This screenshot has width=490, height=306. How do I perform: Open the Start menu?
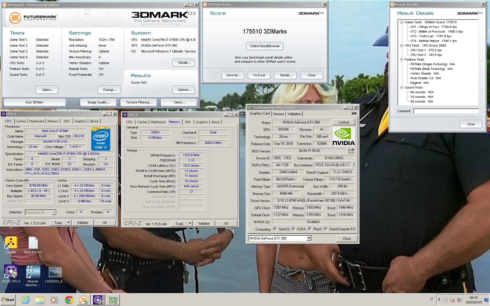(8, 300)
